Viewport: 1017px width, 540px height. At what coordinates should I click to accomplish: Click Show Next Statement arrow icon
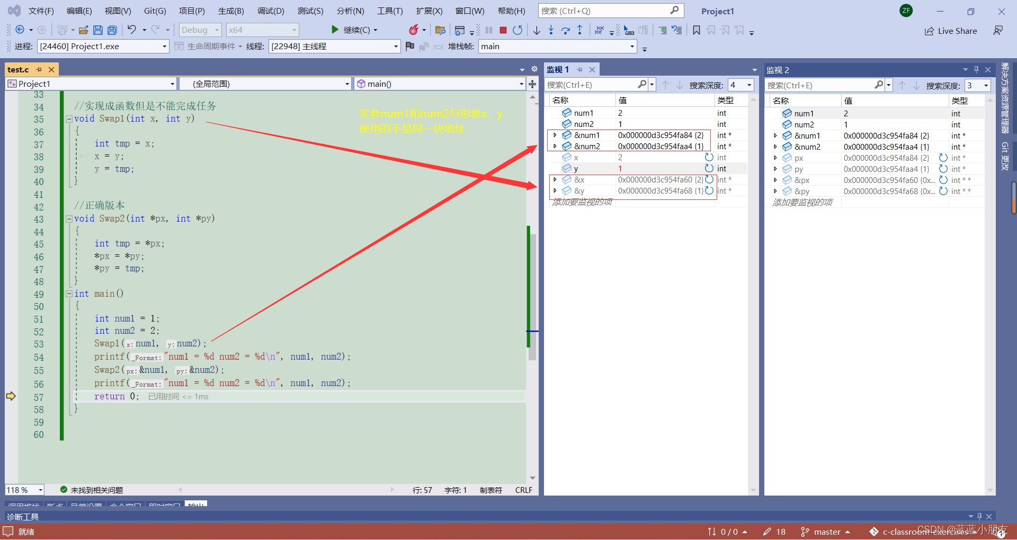pyautogui.click(x=537, y=30)
